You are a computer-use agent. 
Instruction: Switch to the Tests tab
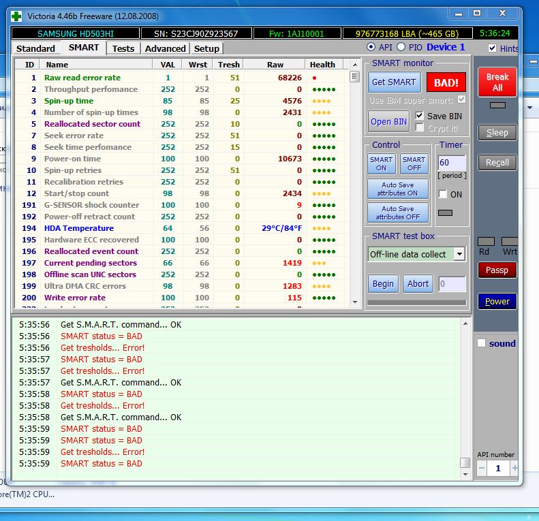point(123,48)
